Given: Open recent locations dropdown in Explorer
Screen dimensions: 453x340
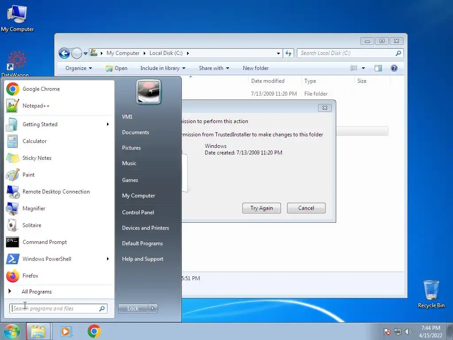Looking at the screenshot, I should tap(85, 54).
